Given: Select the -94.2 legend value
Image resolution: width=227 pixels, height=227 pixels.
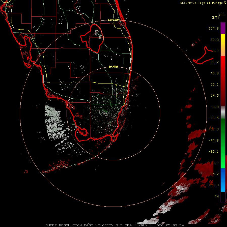Looking at the screenshot, I should pos(214,174).
